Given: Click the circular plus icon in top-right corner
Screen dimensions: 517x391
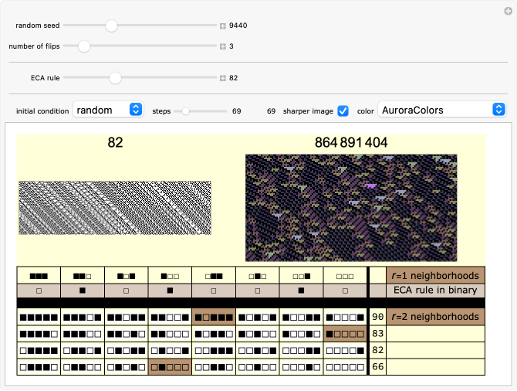Looking at the screenshot, I should (x=508, y=10).
